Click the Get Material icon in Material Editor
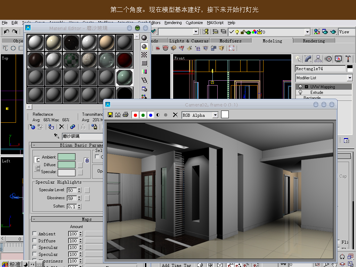This screenshot has height=267, width=356. tap(32, 127)
